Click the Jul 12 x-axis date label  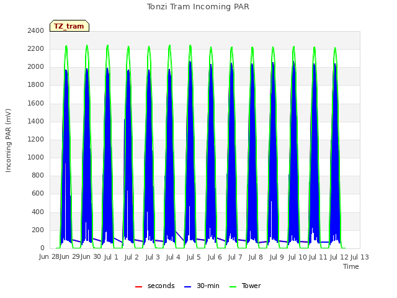pyautogui.click(x=339, y=258)
